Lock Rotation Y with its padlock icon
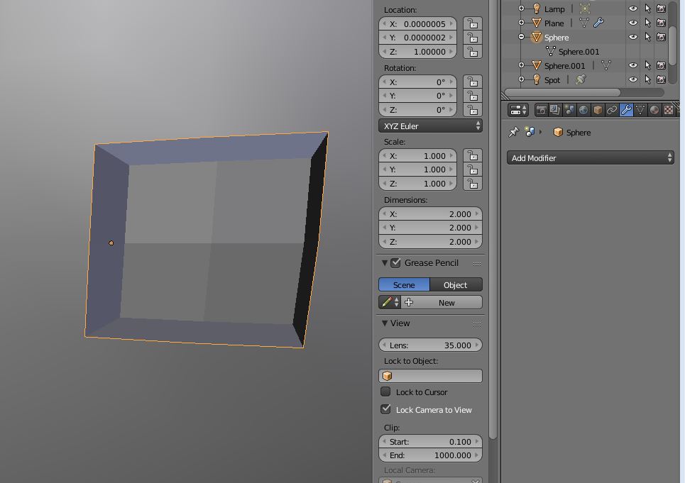685x483 pixels. [473, 96]
